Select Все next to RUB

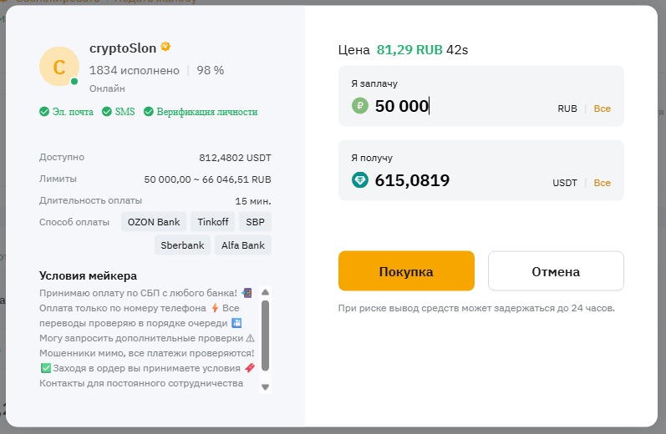coord(602,108)
